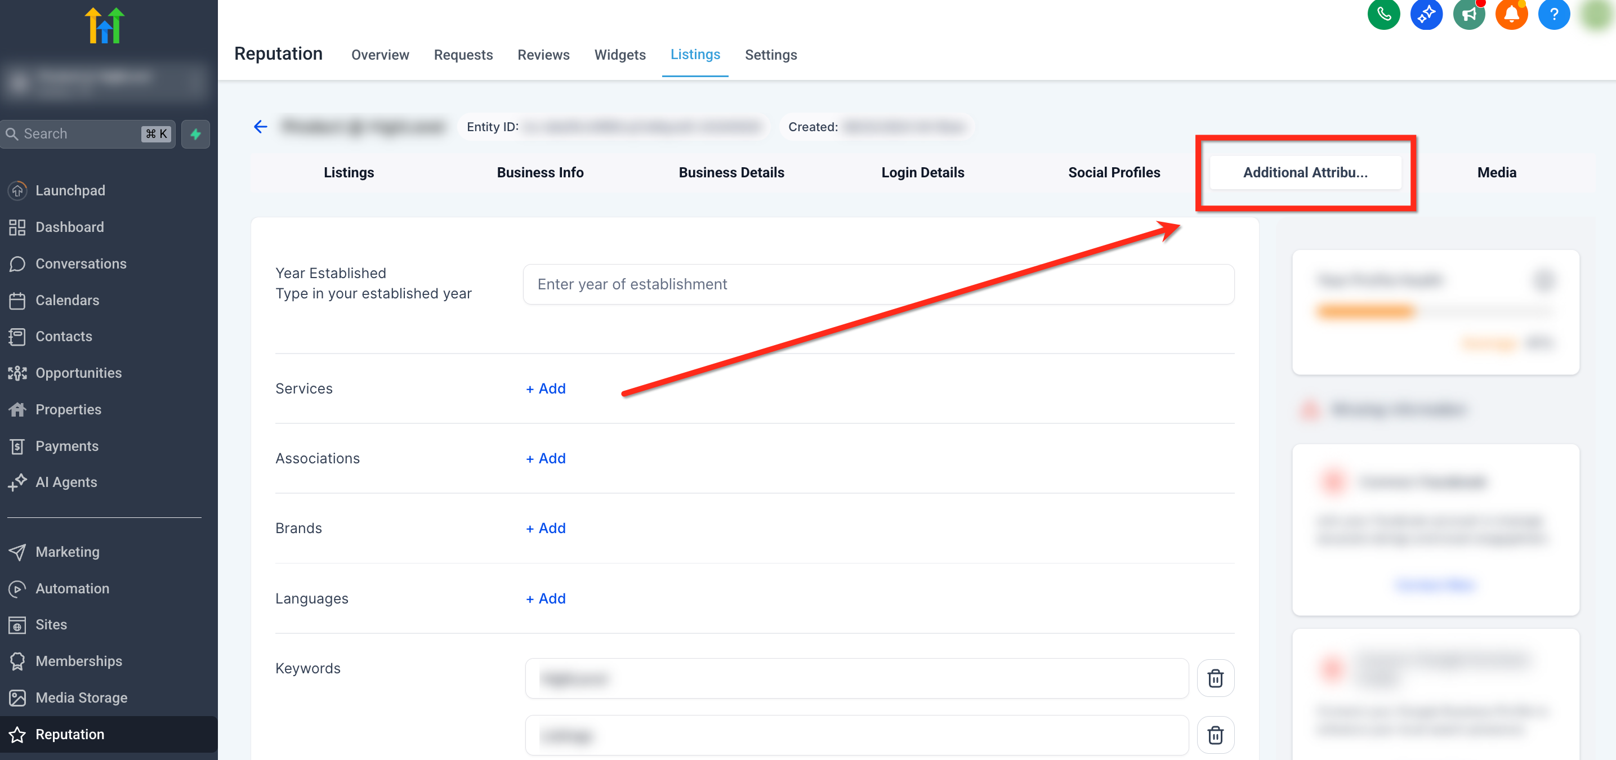Image resolution: width=1616 pixels, height=760 pixels.
Task: Open the orange notifications bell
Action: tap(1511, 14)
